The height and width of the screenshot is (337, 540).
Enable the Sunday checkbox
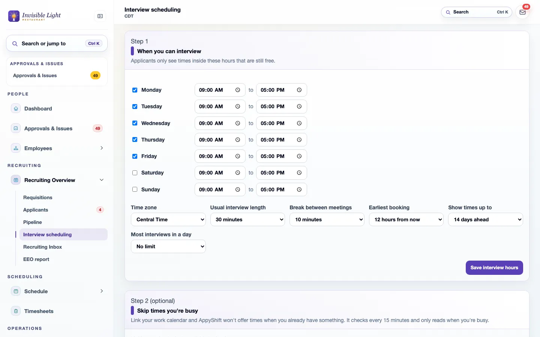[x=135, y=189]
